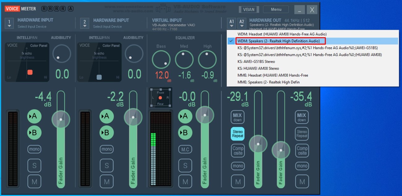Image resolution: width=402 pixels, height=196 pixels.
Task: Toggle M.C button on Virtual Input
Action: (185, 149)
